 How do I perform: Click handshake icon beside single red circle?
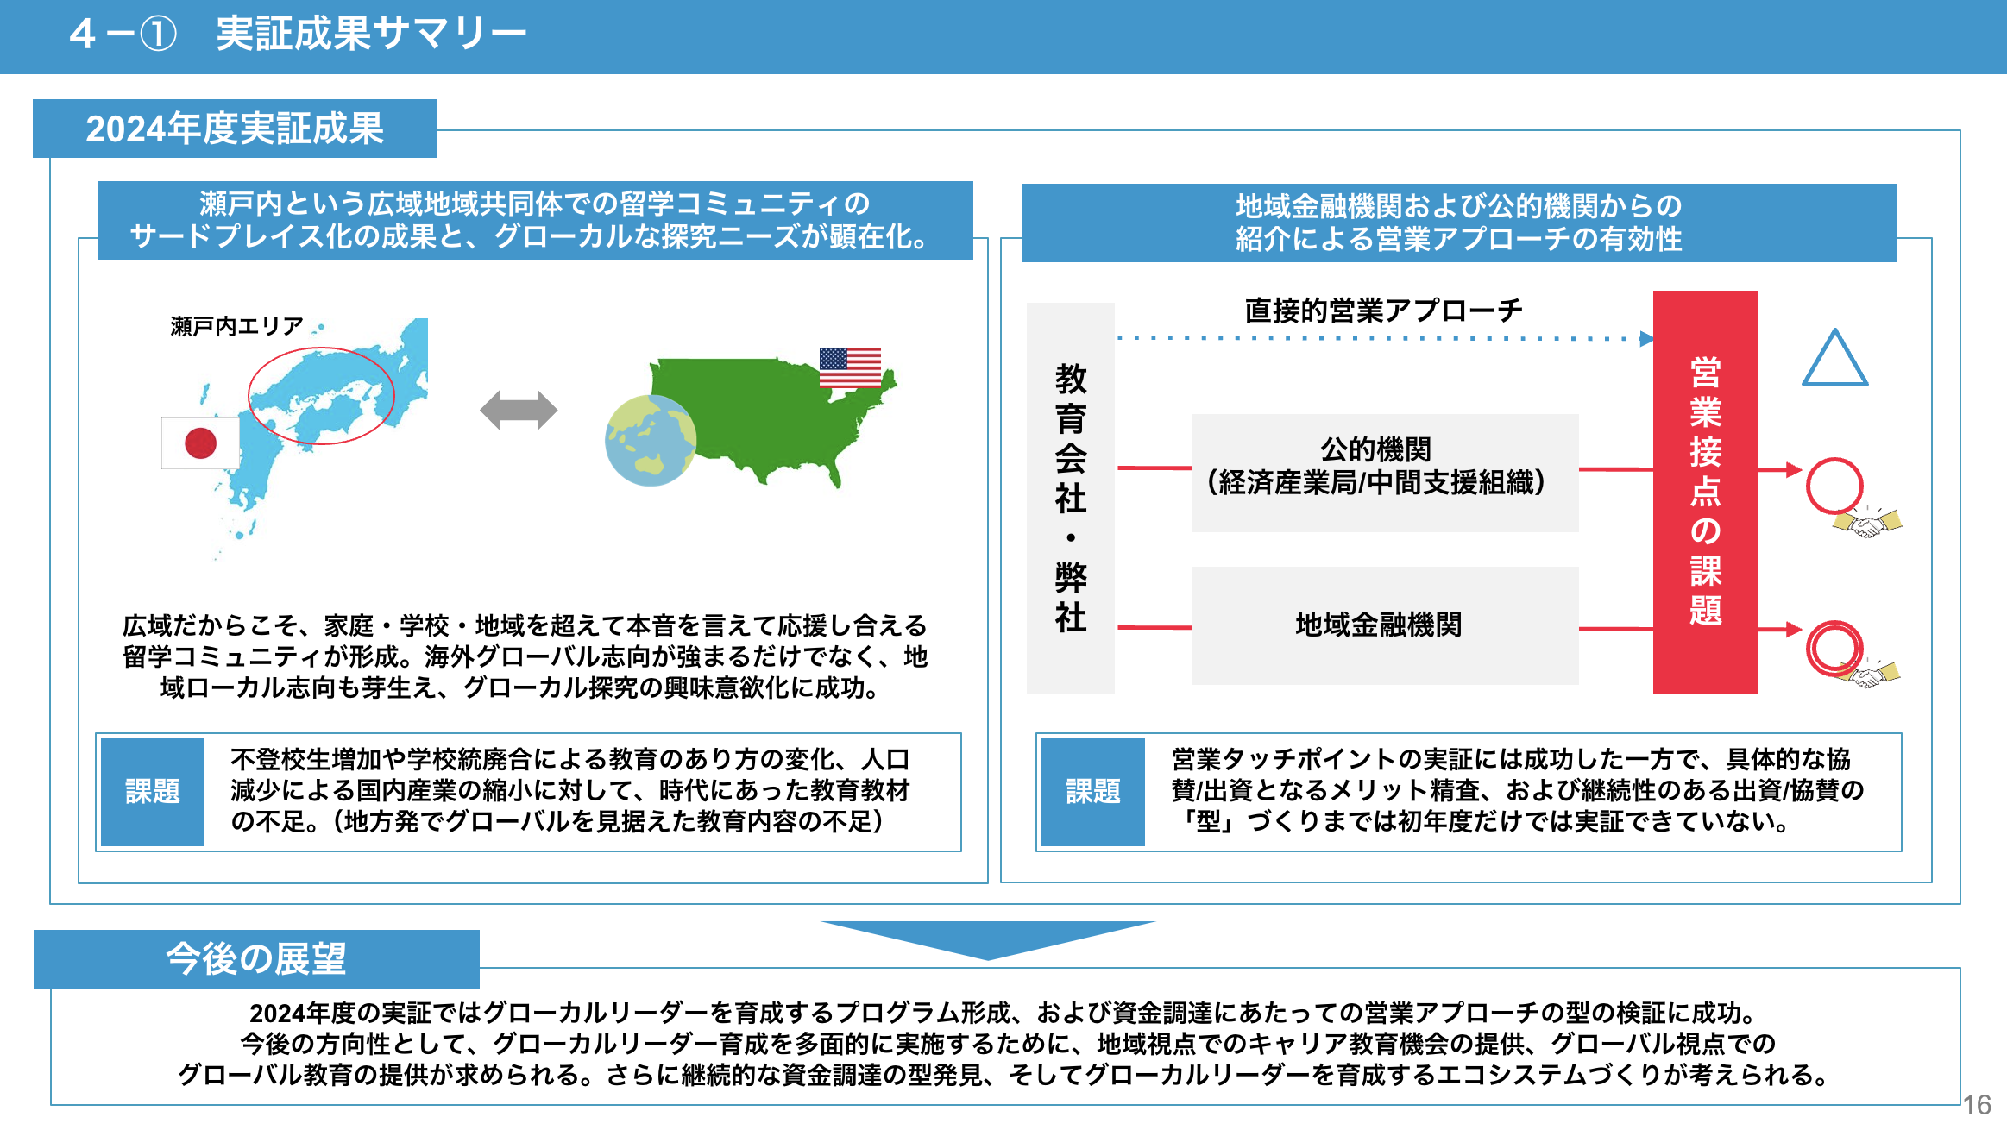pyautogui.click(x=1868, y=522)
